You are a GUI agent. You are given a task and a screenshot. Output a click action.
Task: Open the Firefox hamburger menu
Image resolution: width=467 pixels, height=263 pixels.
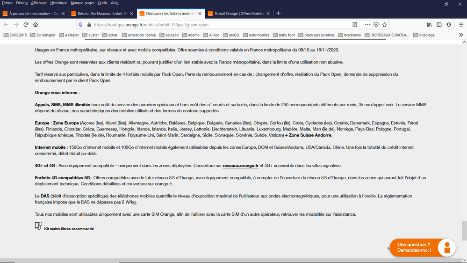[460, 25]
